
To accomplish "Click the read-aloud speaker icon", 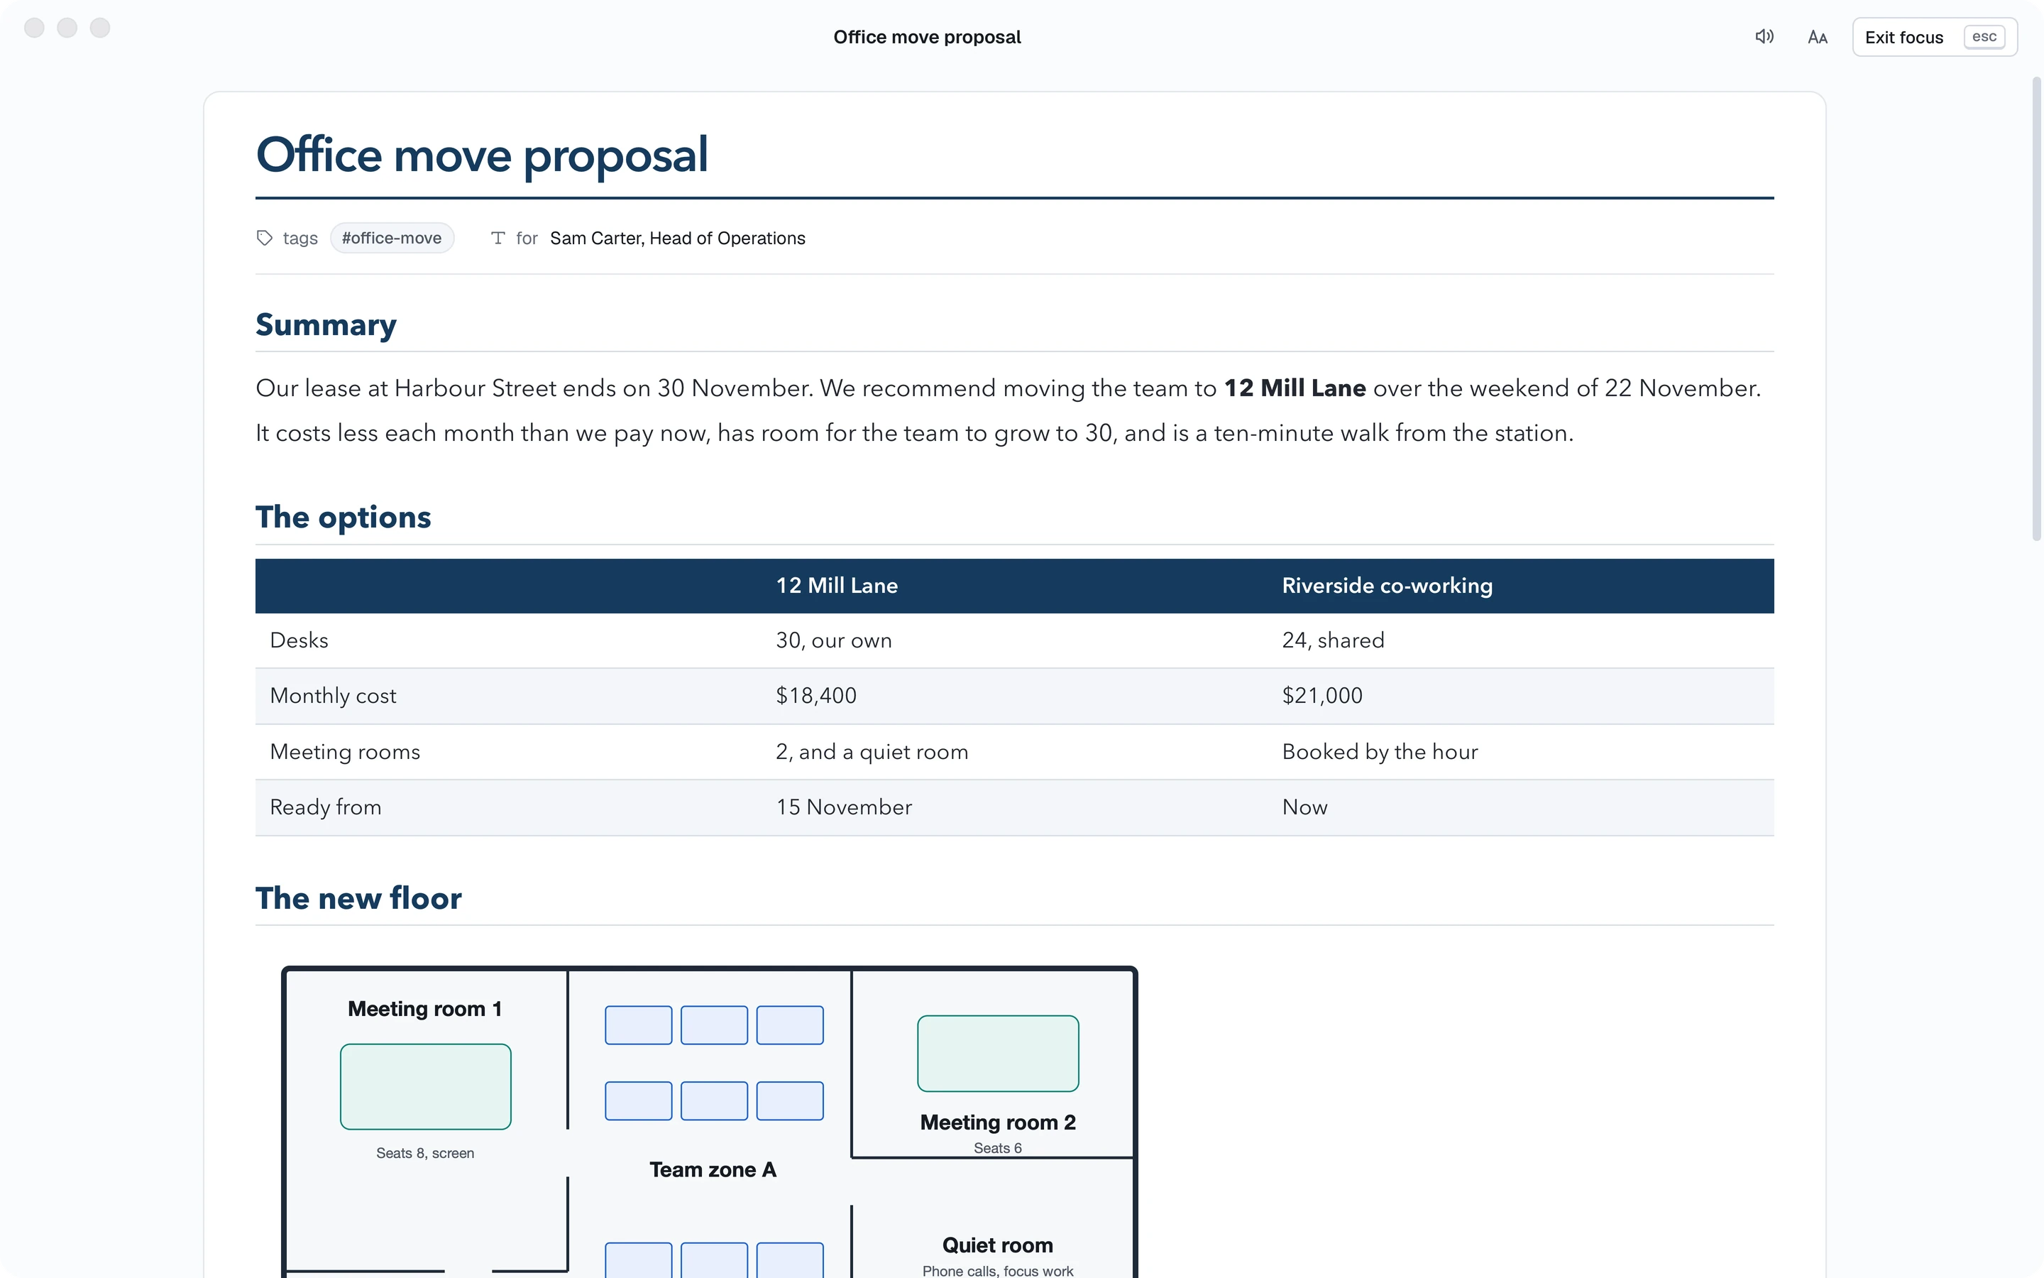I will click(1764, 37).
